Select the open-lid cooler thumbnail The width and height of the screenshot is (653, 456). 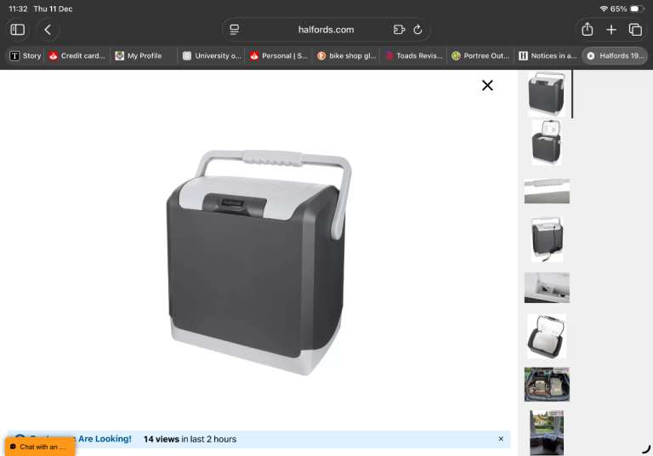pos(547,142)
